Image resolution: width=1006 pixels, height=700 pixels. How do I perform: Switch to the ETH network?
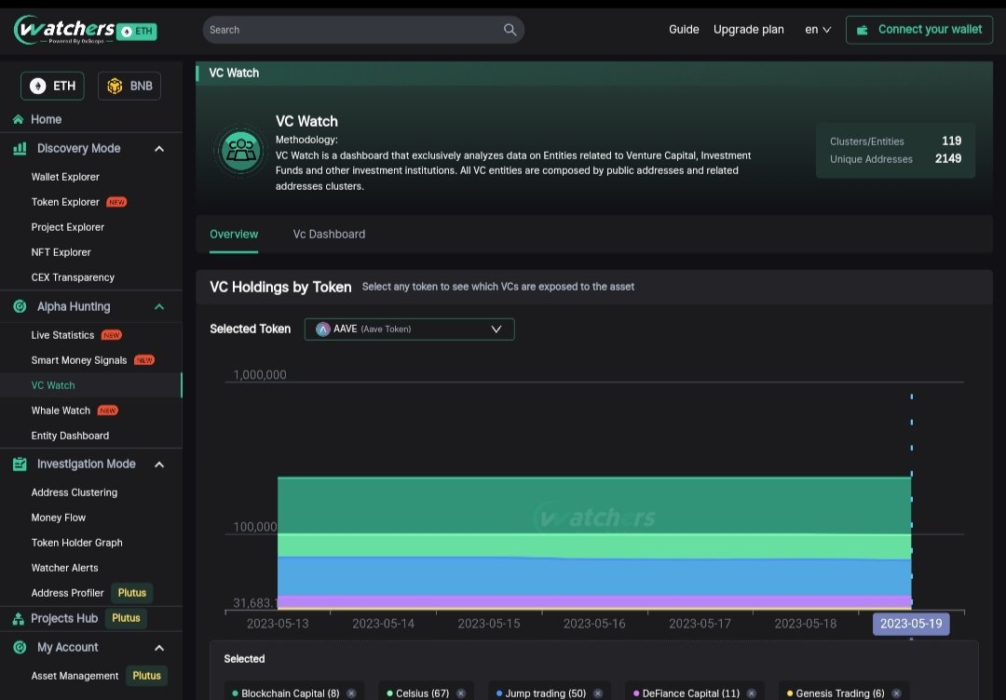(52, 86)
